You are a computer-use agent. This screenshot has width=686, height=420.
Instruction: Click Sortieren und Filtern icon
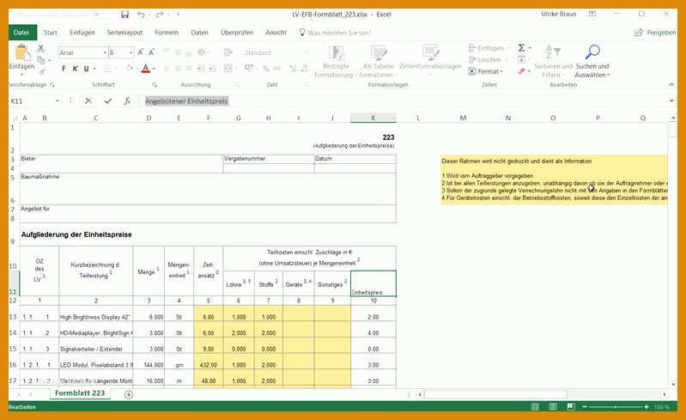pos(553,52)
